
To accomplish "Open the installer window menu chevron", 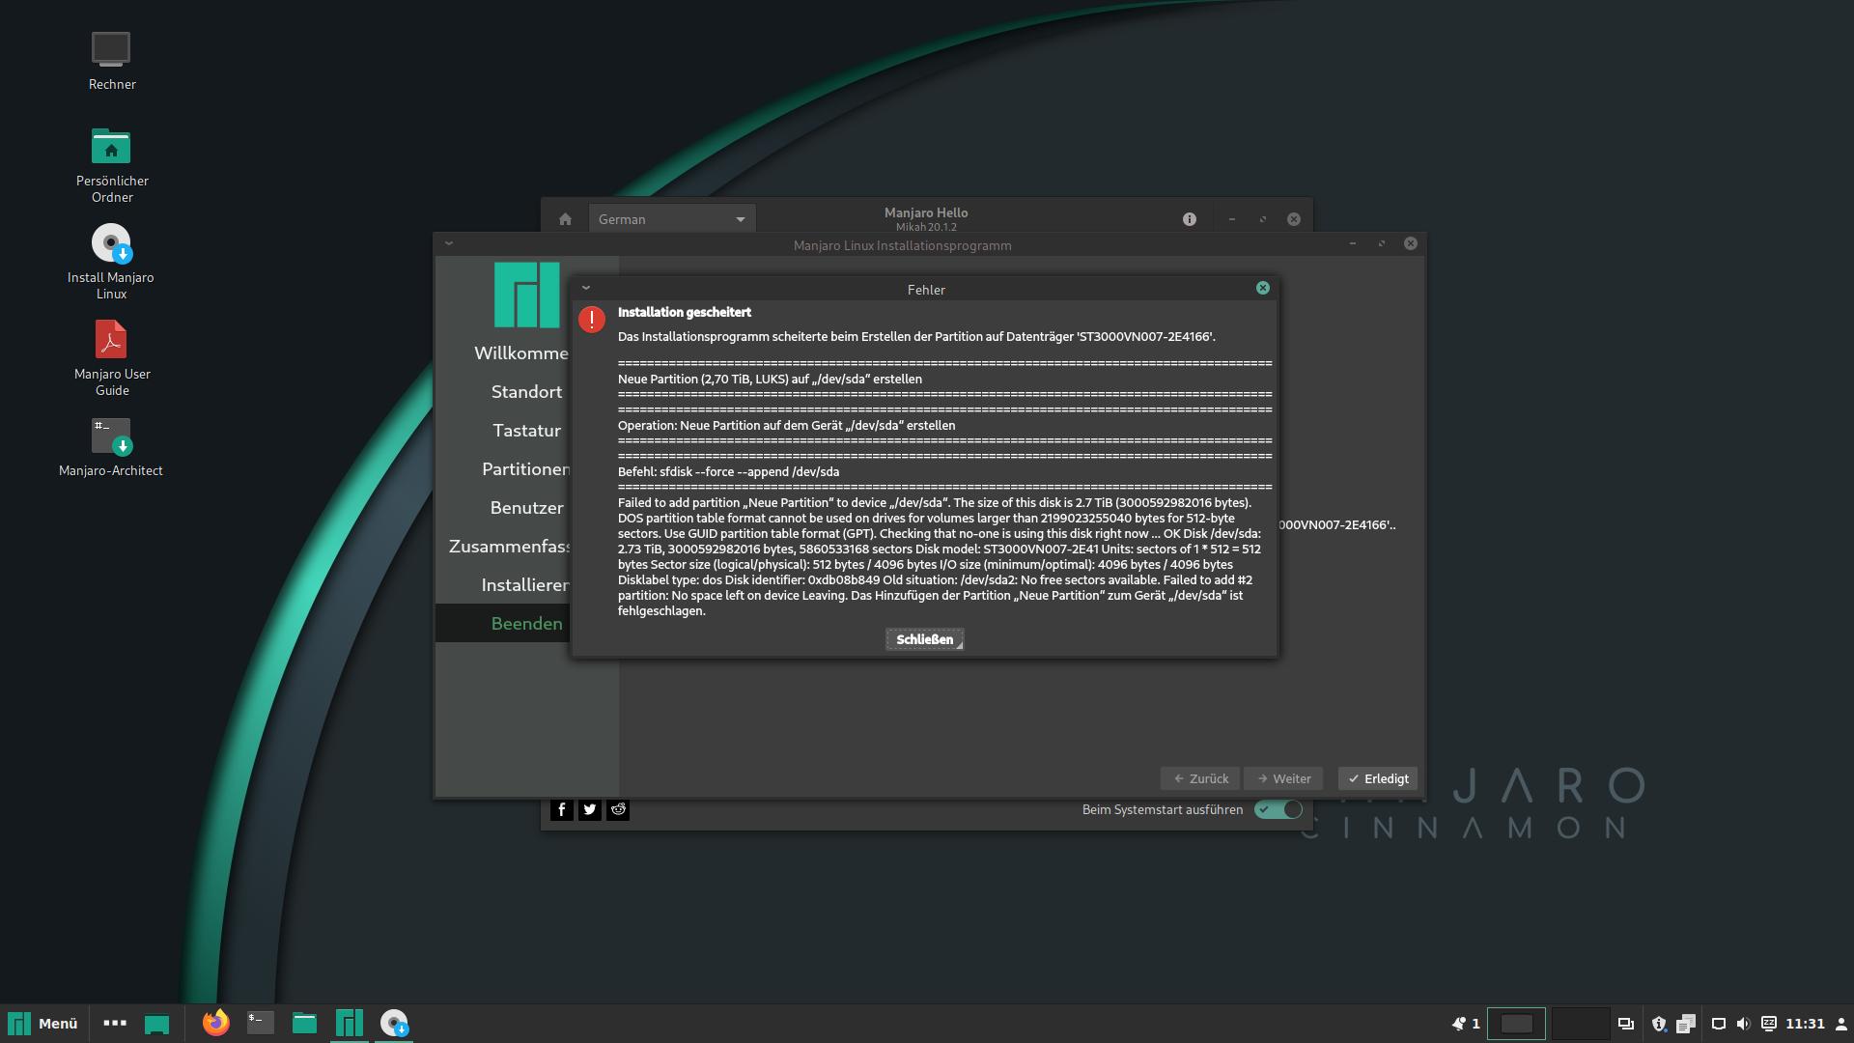I will click(449, 243).
